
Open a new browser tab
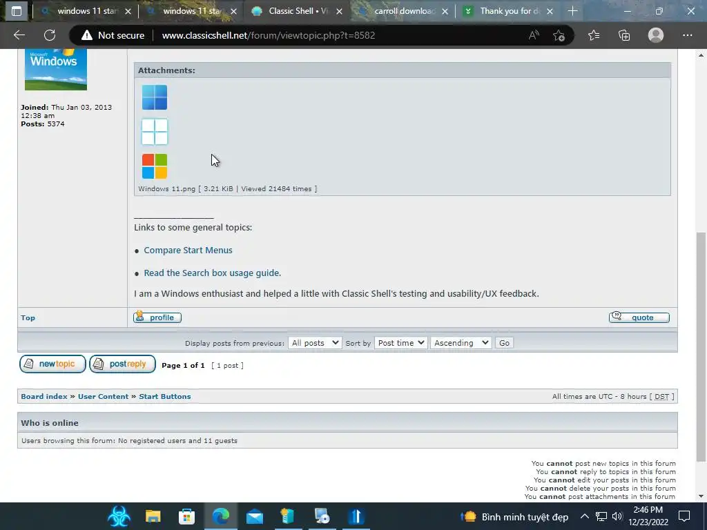[572, 11]
